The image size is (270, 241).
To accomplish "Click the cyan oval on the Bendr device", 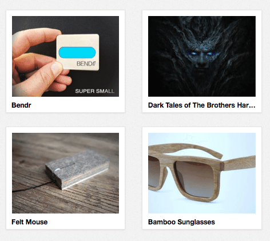I will coord(77,53).
